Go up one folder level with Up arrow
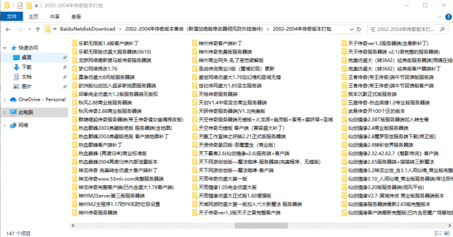The height and width of the screenshot is (237, 453). [38, 29]
